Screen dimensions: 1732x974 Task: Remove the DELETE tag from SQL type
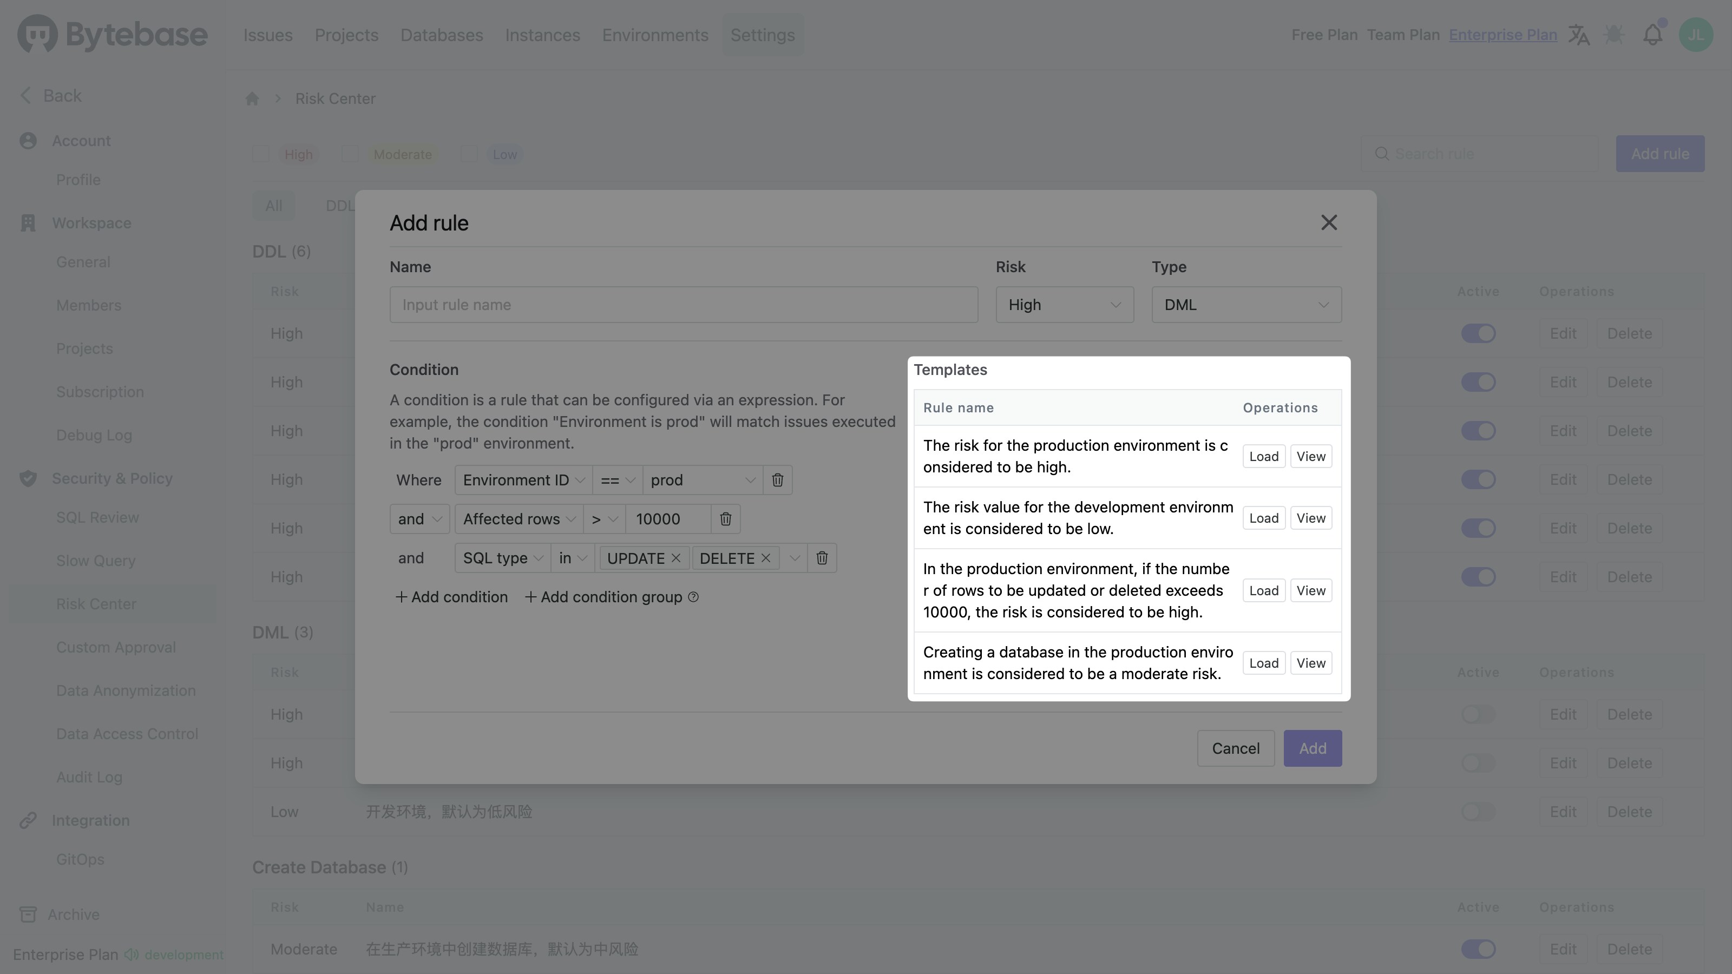[x=765, y=558]
